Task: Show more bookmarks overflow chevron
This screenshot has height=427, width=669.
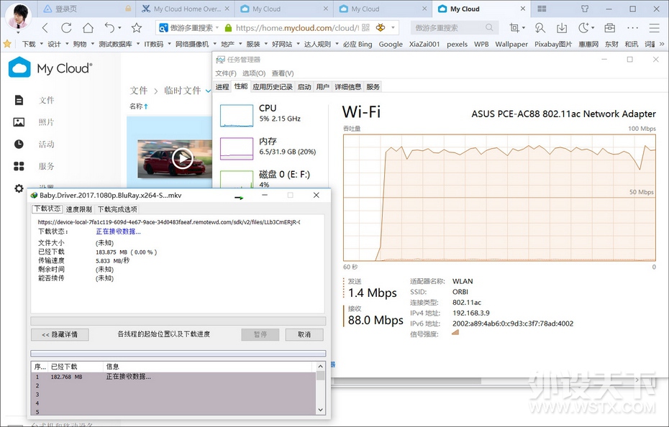Action: (662, 44)
